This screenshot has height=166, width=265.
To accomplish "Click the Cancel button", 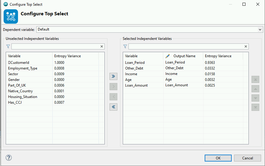I will (247, 158).
